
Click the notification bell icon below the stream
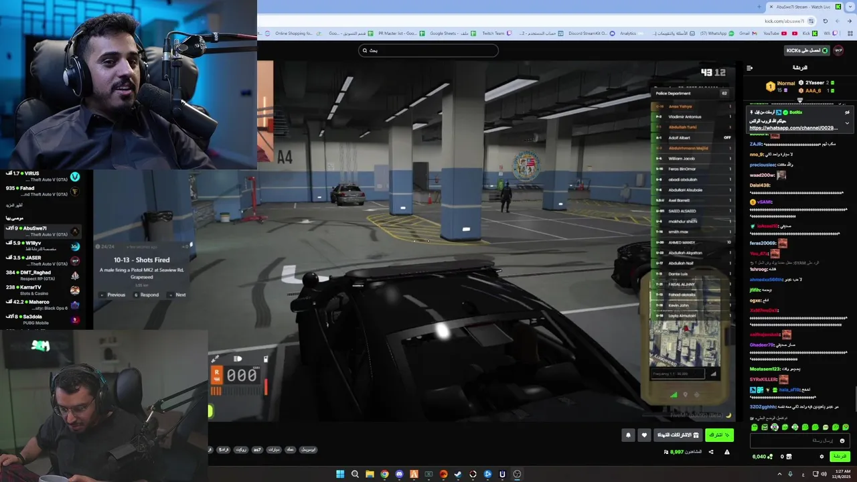coord(628,435)
